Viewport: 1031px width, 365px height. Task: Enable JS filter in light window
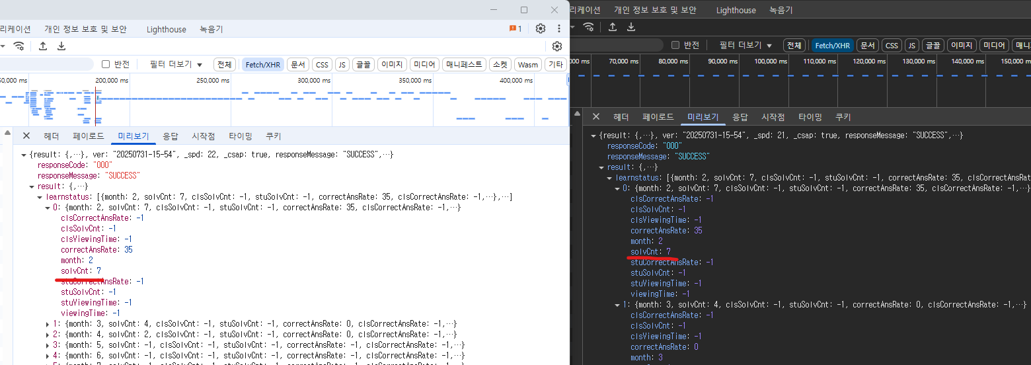(x=342, y=64)
